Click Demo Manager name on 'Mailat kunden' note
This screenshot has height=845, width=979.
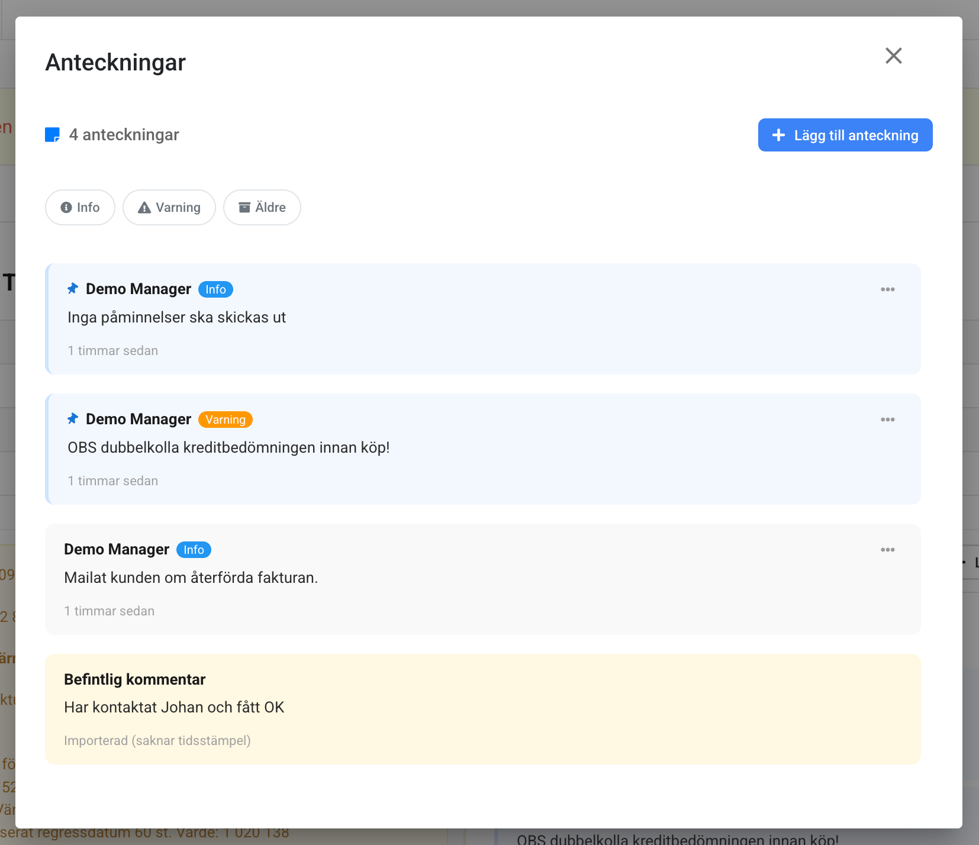(x=117, y=549)
